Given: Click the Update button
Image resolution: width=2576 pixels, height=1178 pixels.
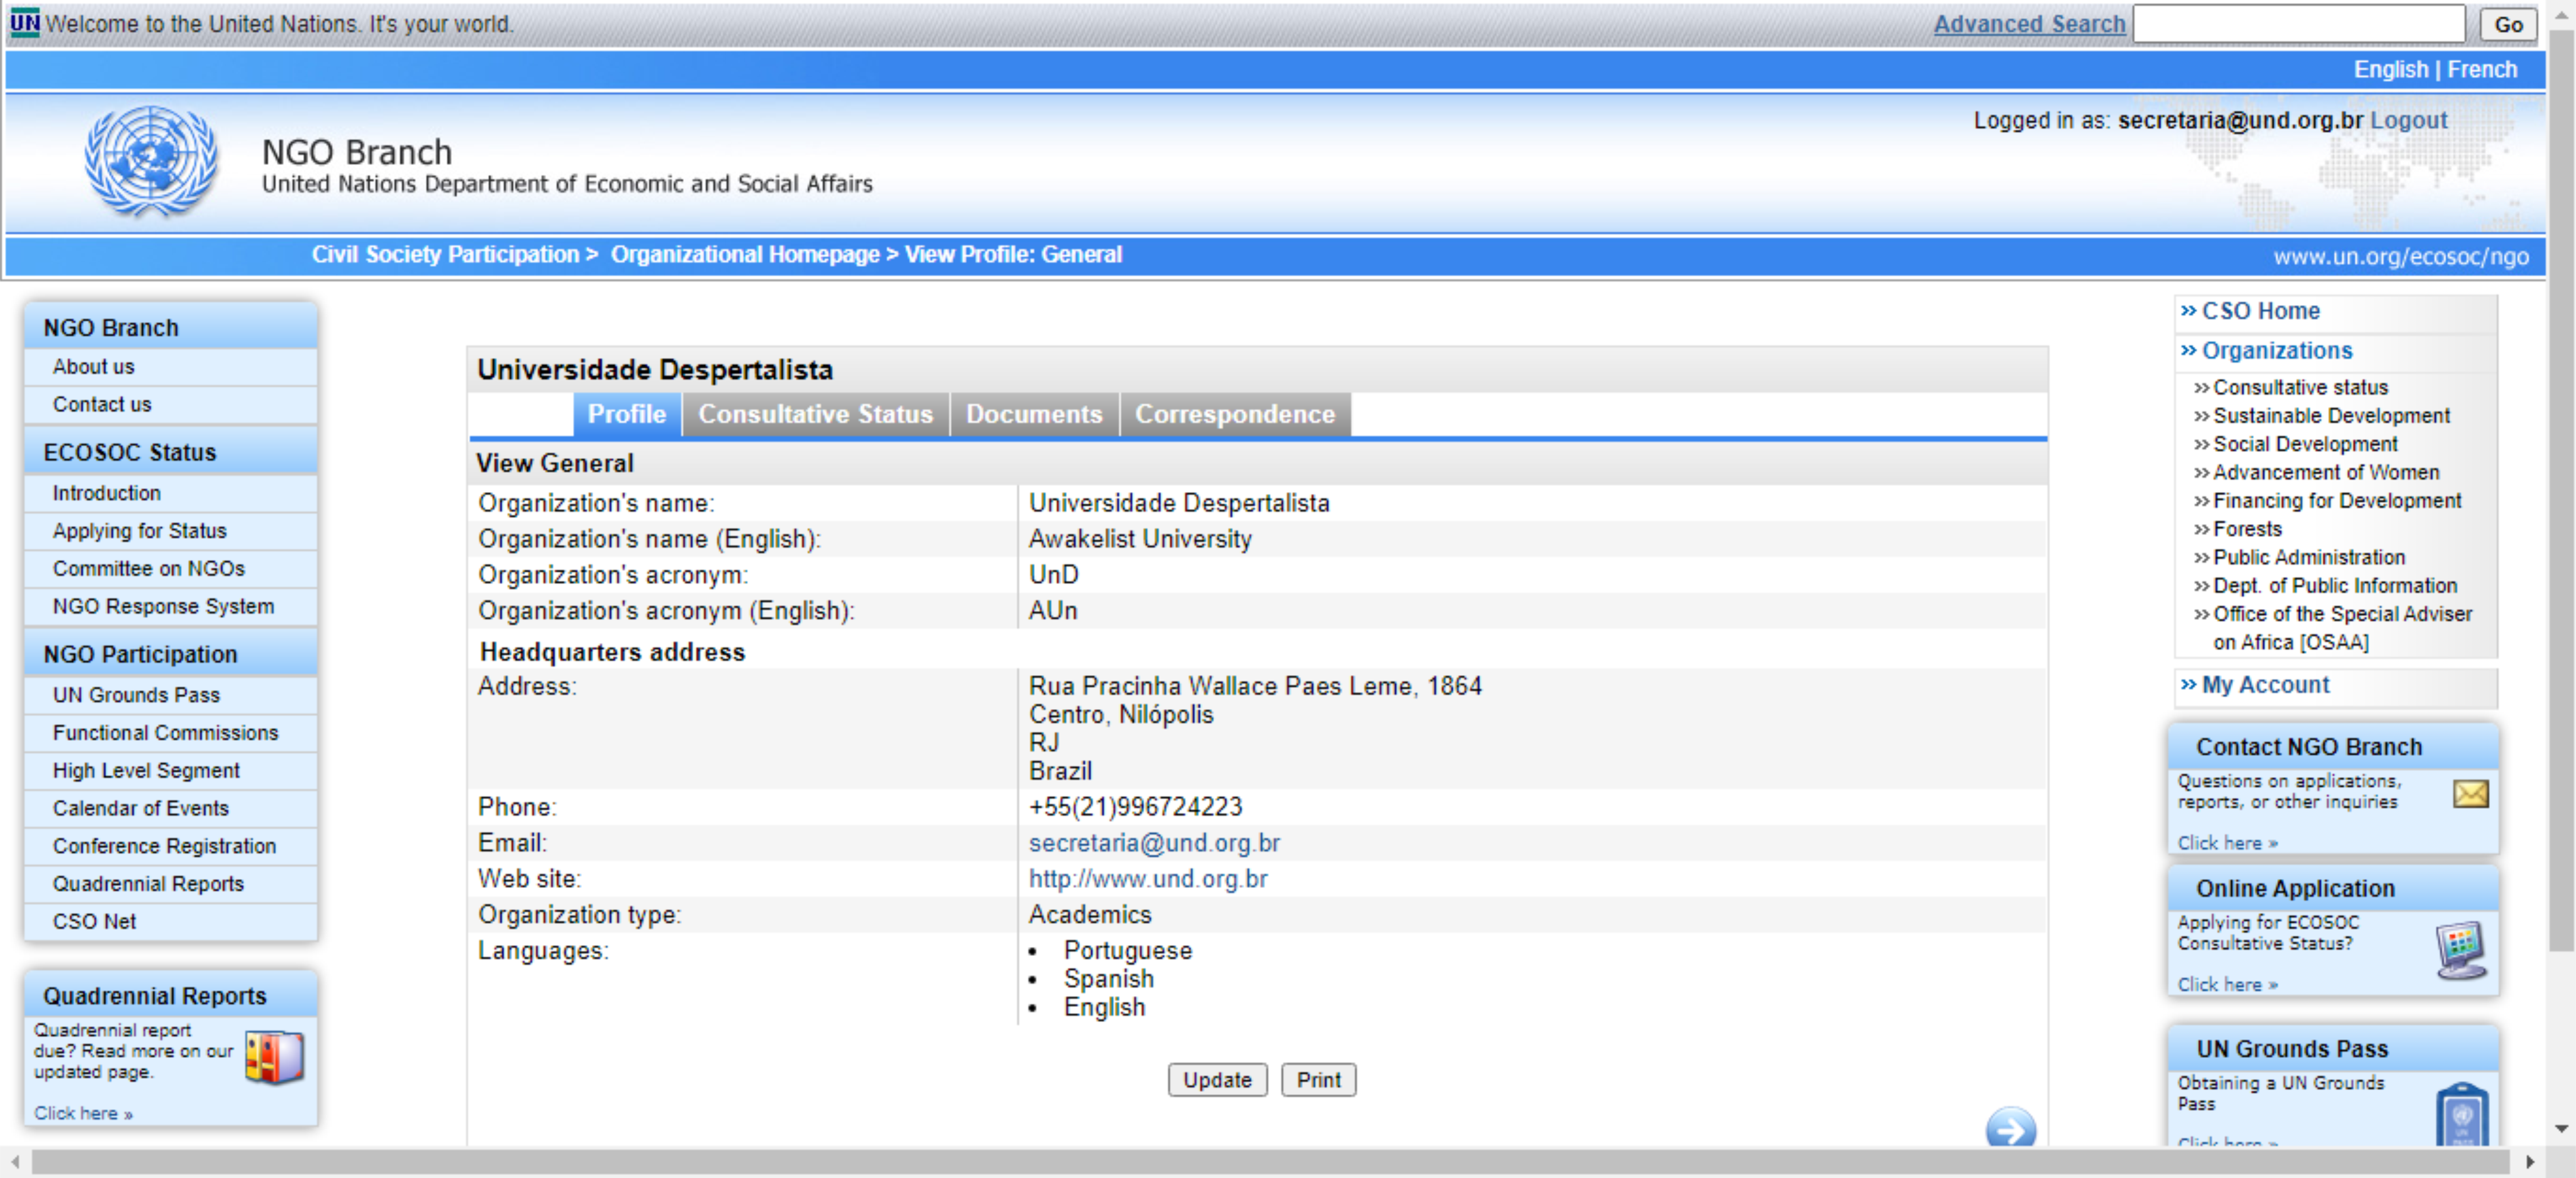Looking at the screenshot, I should pyautogui.click(x=1217, y=1080).
